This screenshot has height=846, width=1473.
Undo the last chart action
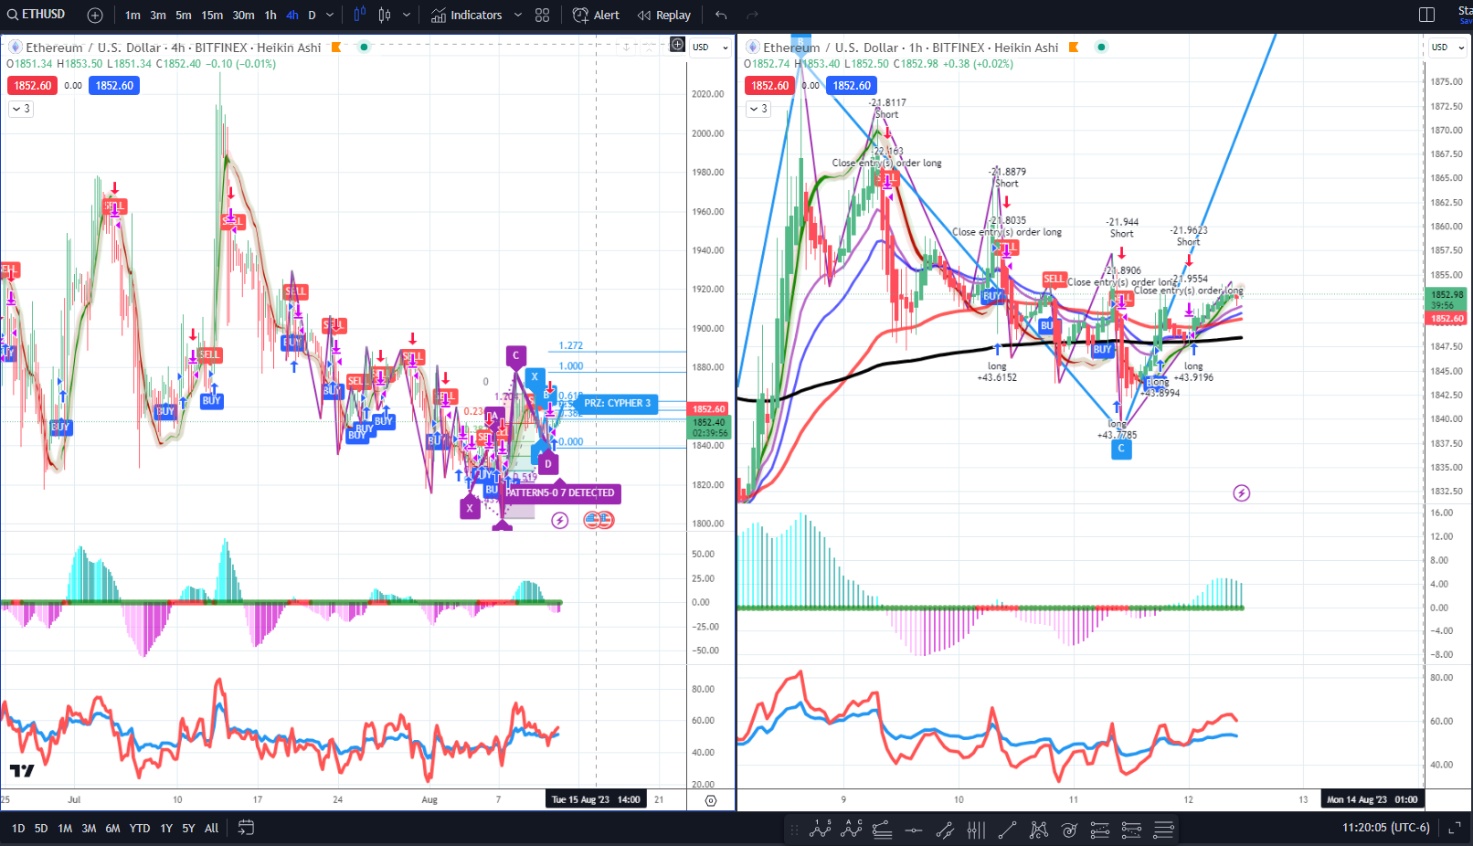721,15
